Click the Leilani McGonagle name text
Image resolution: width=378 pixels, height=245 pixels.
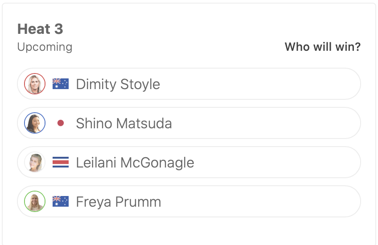click(135, 163)
